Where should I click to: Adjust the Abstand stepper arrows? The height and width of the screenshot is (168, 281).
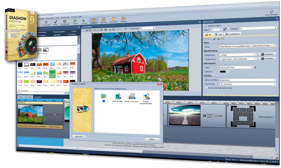pyautogui.click(x=275, y=28)
